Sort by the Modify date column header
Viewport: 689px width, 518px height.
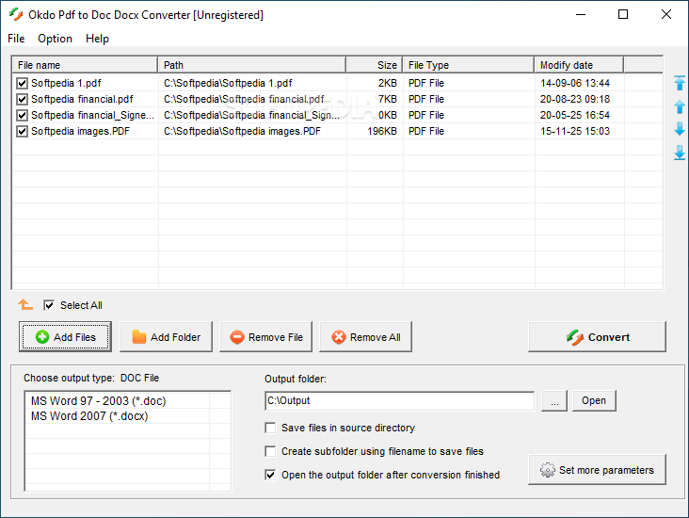tap(579, 65)
